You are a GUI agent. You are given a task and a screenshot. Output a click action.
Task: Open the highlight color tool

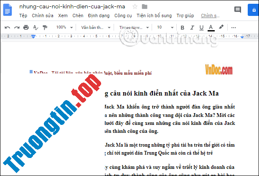pyautogui.click(x=221, y=27)
